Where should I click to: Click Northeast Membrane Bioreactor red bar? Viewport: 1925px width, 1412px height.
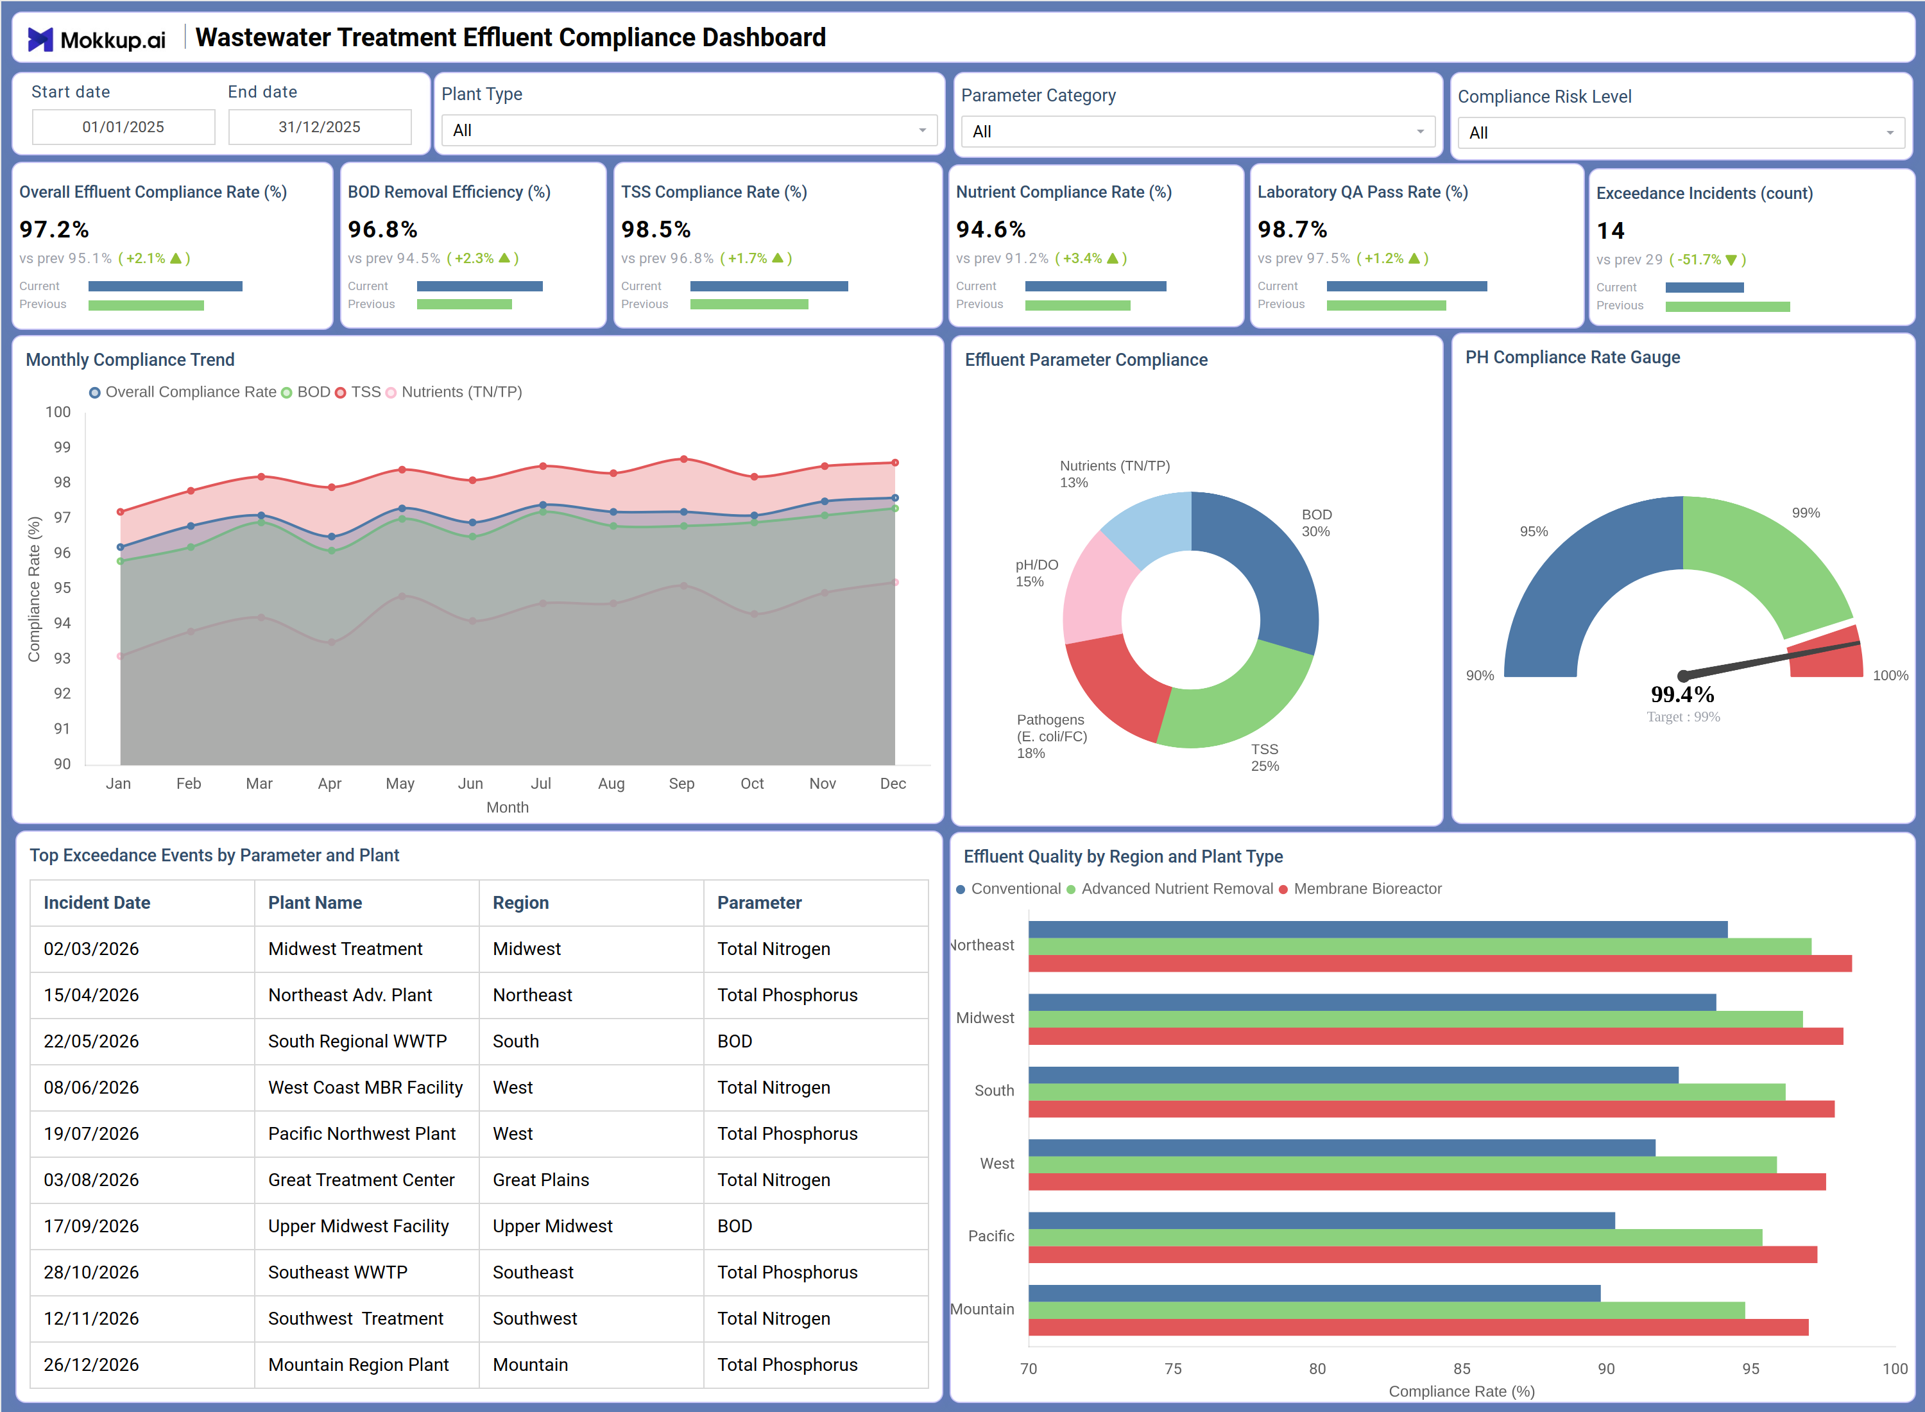[1440, 964]
